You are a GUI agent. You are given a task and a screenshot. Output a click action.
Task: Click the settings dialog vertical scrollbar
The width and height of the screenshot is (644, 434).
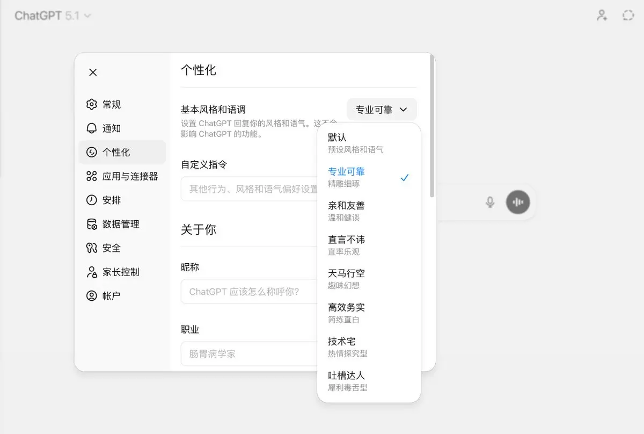pyautogui.click(x=432, y=126)
